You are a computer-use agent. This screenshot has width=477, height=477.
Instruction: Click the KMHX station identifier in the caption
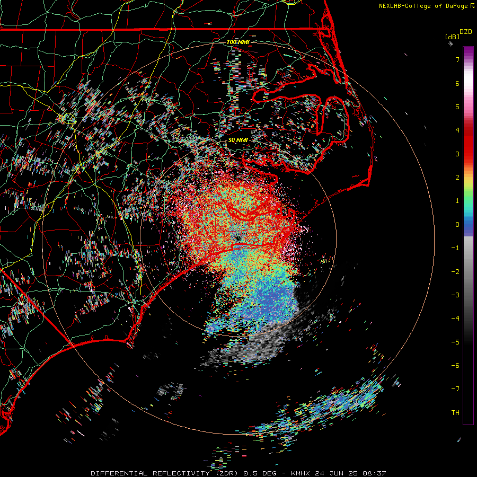(x=301, y=473)
